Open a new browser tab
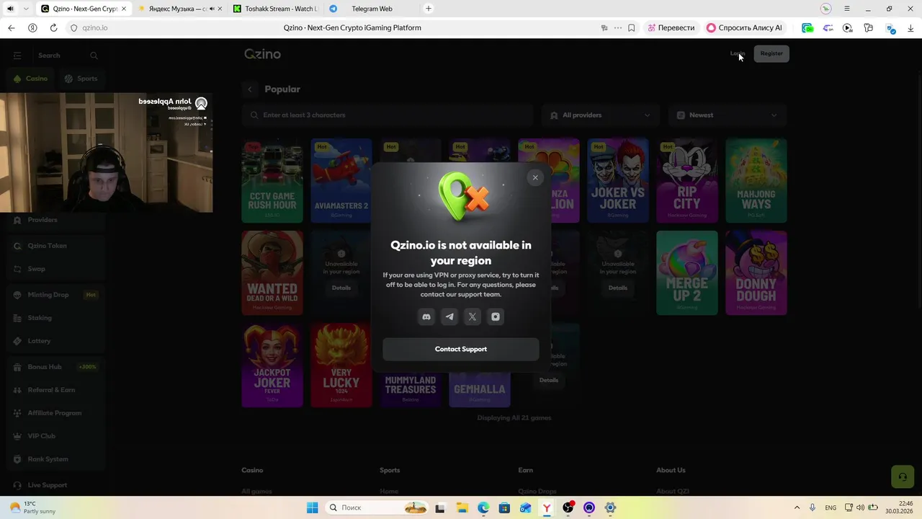Viewport: 922px width, 519px height. [429, 9]
